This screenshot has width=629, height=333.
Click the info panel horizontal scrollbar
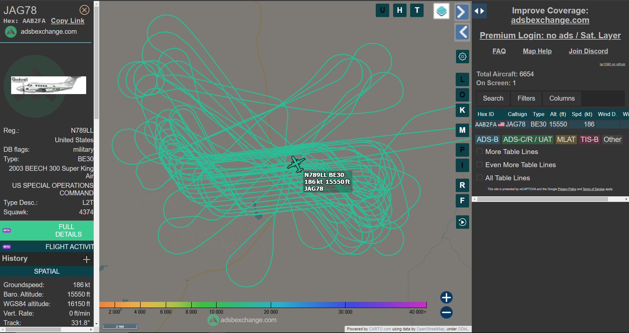point(33,329)
